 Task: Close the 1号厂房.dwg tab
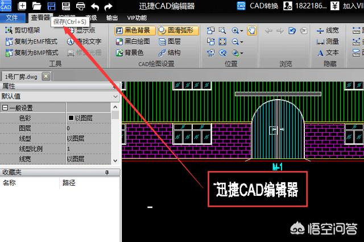[x=46, y=76]
